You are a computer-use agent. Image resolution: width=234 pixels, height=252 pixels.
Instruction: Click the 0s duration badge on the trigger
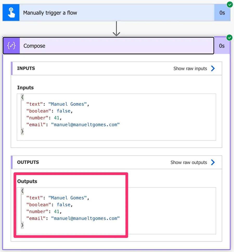click(222, 13)
